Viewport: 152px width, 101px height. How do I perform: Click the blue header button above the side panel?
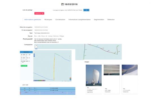click(x=26, y=52)
